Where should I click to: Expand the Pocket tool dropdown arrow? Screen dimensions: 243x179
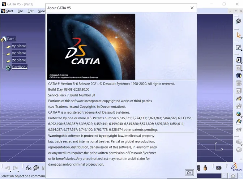click(x=242, y=71)
